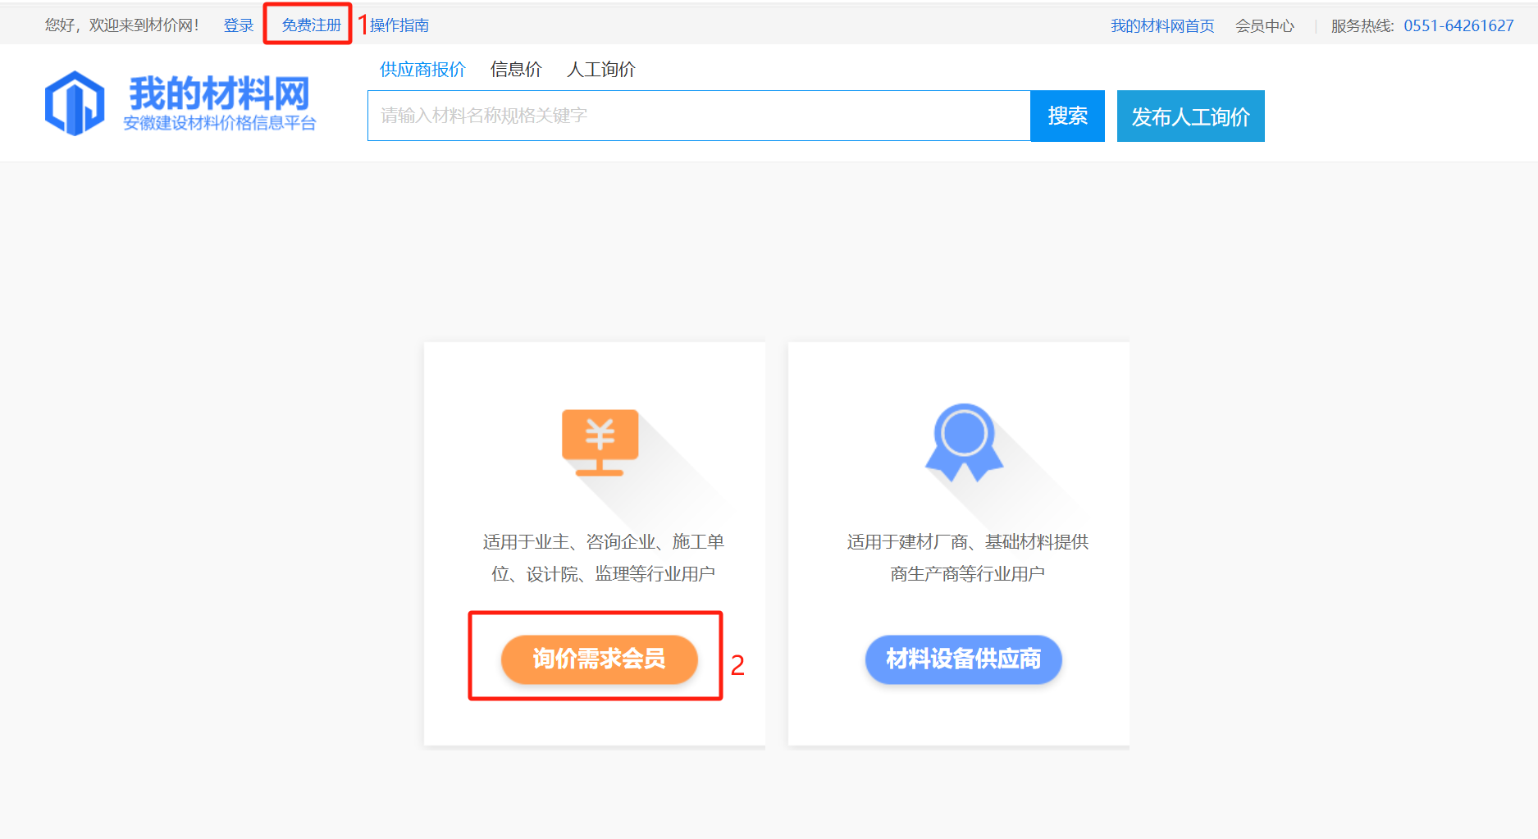Choose the orange 询价需求会员 button
Viewport: 1538px width, 839px height.
pyautogui.click(x=599, y=659)
